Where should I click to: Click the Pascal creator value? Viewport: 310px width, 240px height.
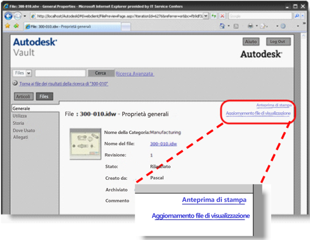click(x=157, y=178)
